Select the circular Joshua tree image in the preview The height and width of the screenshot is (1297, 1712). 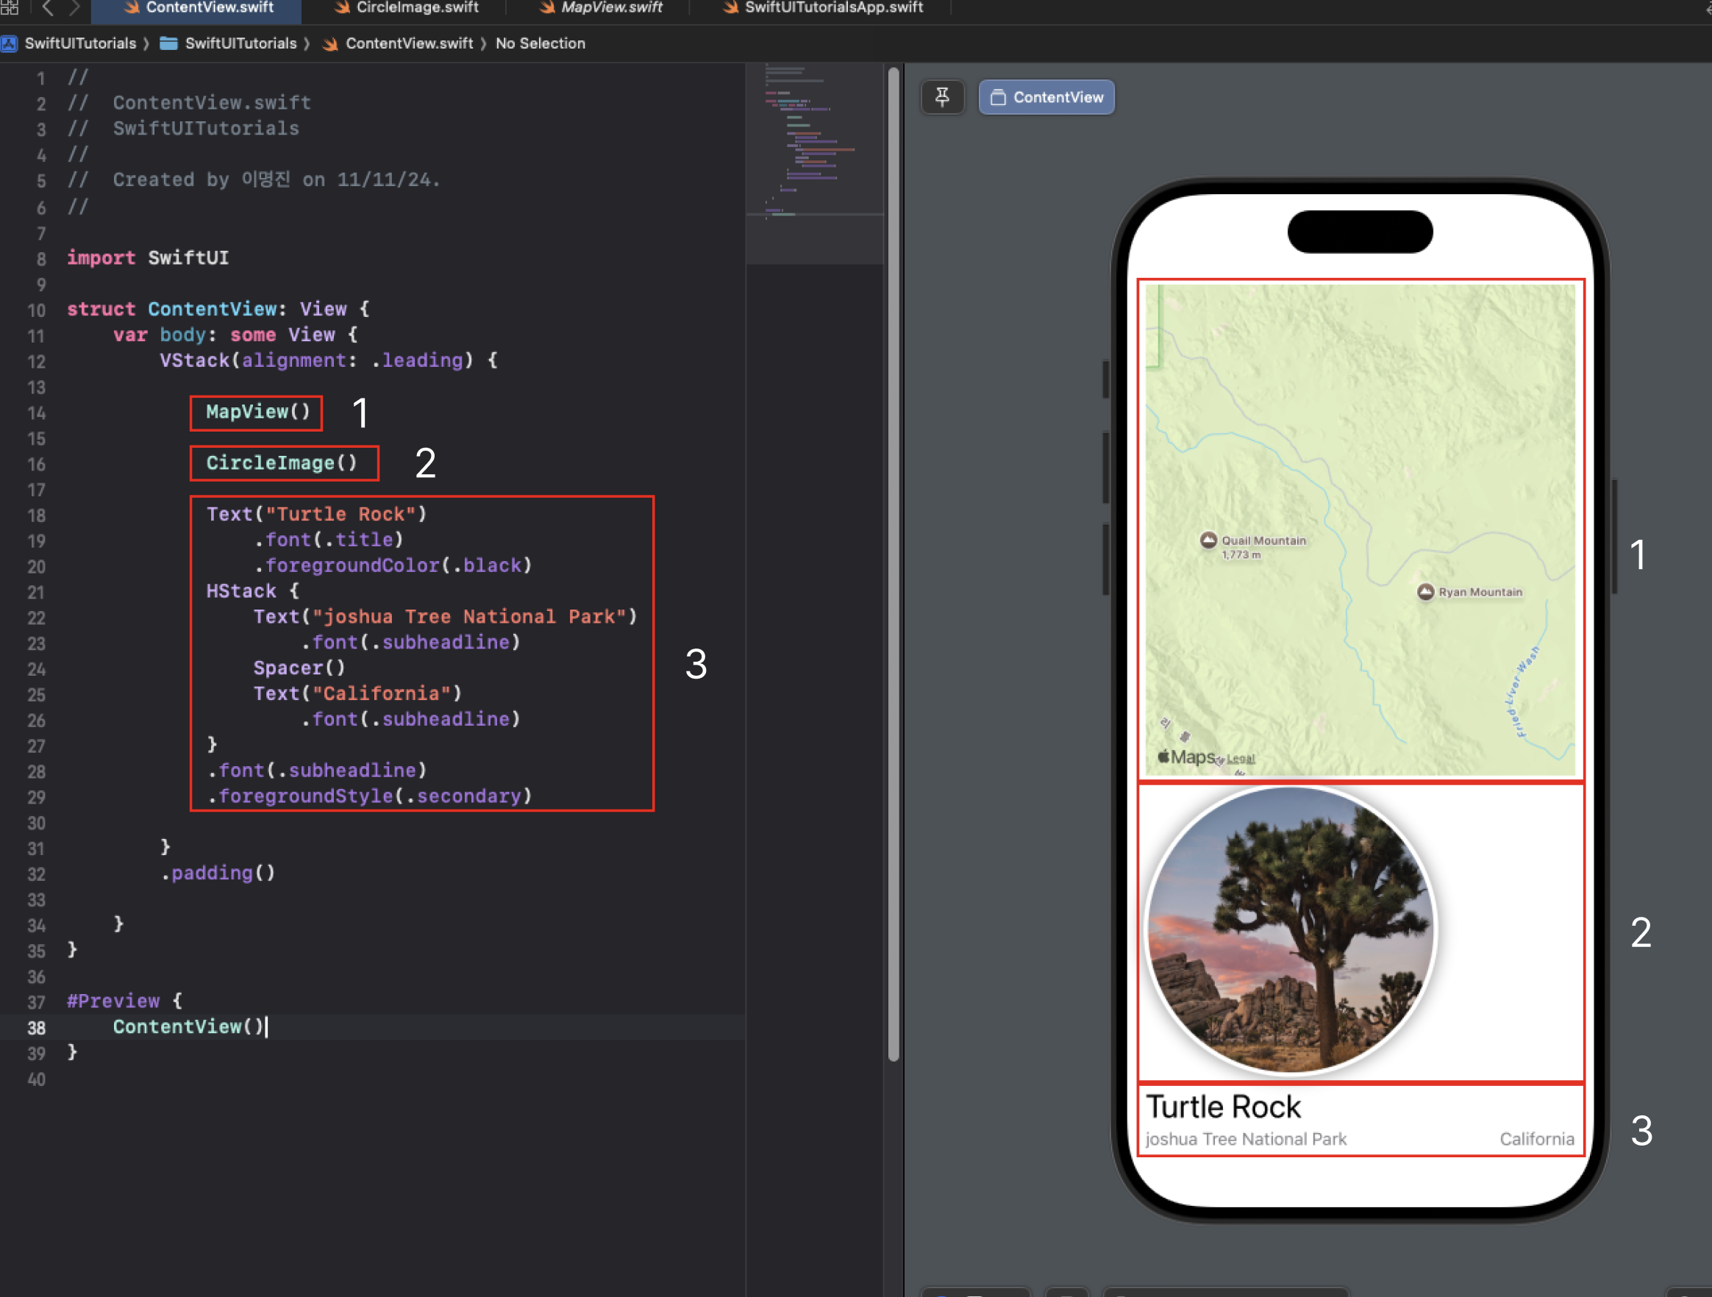(x=1290, y=931)
